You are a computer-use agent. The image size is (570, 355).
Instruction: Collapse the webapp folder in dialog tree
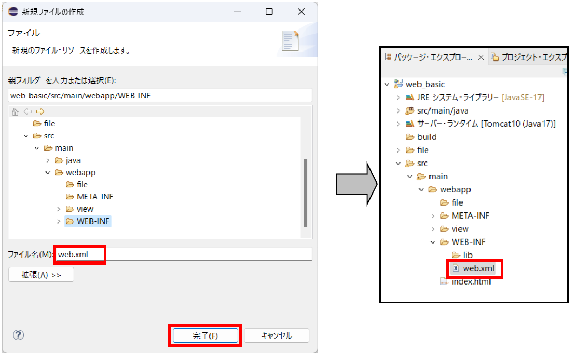[48, 173]
